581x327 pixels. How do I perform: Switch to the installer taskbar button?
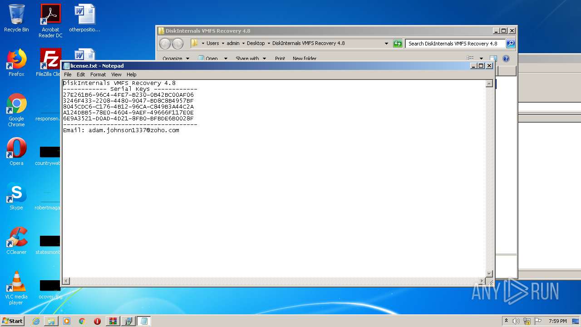[x=128, y=321]
